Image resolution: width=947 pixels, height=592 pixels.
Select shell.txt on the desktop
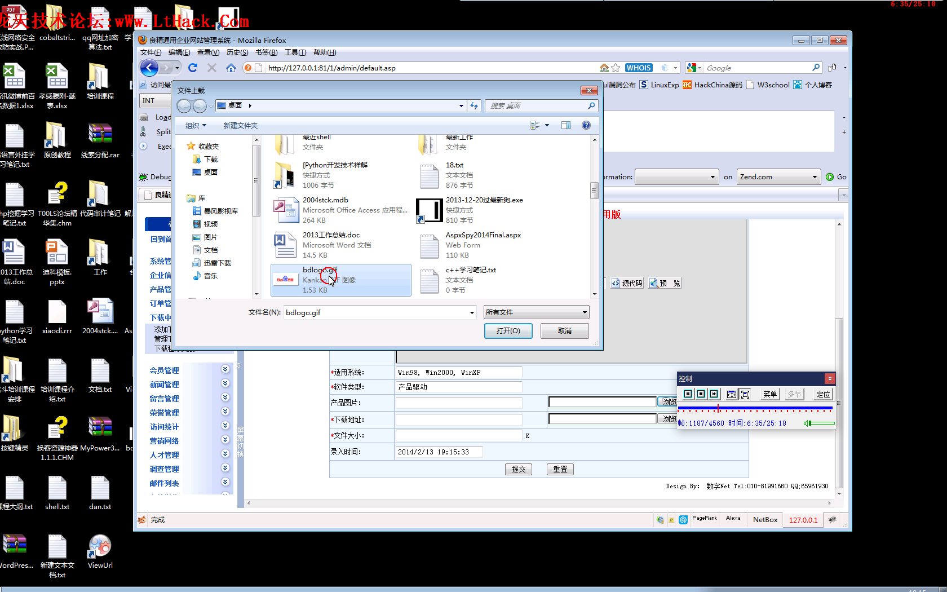[57, 493]
